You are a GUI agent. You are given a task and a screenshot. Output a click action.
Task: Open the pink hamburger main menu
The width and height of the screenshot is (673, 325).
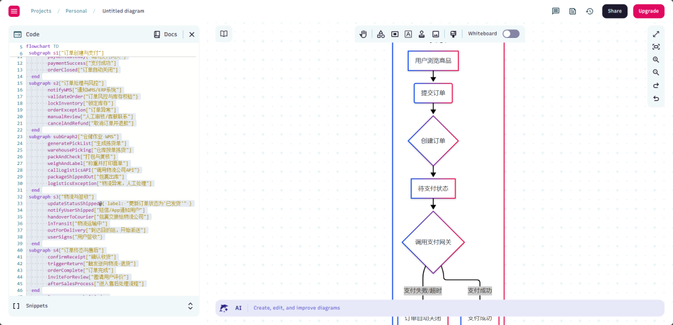click(x=14, y=11)
